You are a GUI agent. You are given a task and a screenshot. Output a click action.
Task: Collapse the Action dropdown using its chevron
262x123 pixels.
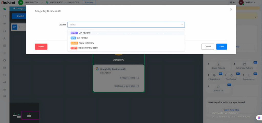coord(182,25)
